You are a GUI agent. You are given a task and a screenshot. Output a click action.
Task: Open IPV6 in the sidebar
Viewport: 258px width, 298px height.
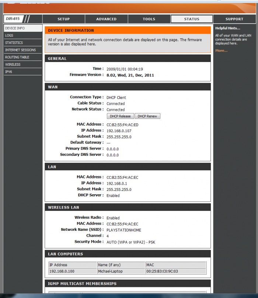pyautogui.click(x=23, y=72)
